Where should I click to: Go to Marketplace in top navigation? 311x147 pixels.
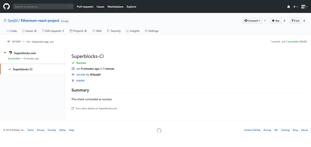coord(115,7)
